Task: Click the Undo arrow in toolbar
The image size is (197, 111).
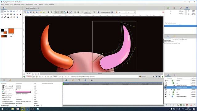Action: (41, 12)
